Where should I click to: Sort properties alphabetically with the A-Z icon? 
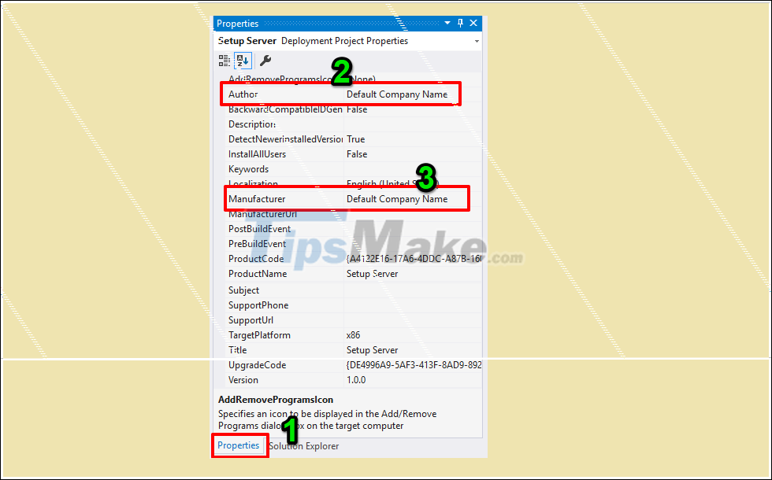coord(242,61)
